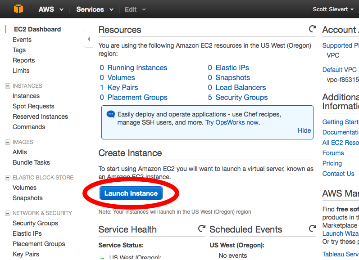Open AMIs in the sidebar
Viewport: 359px width, 260px height.
pyautogui.click(x=20, y=152)
